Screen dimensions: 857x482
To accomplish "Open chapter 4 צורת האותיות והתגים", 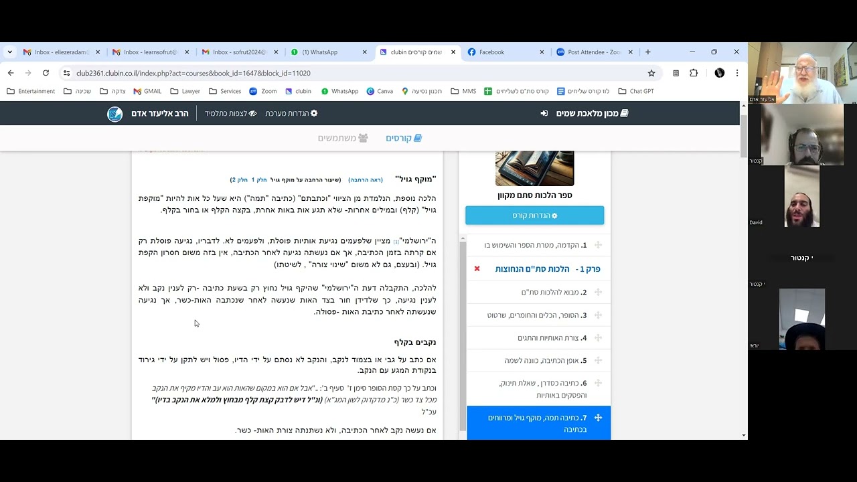I will [552, 337].
